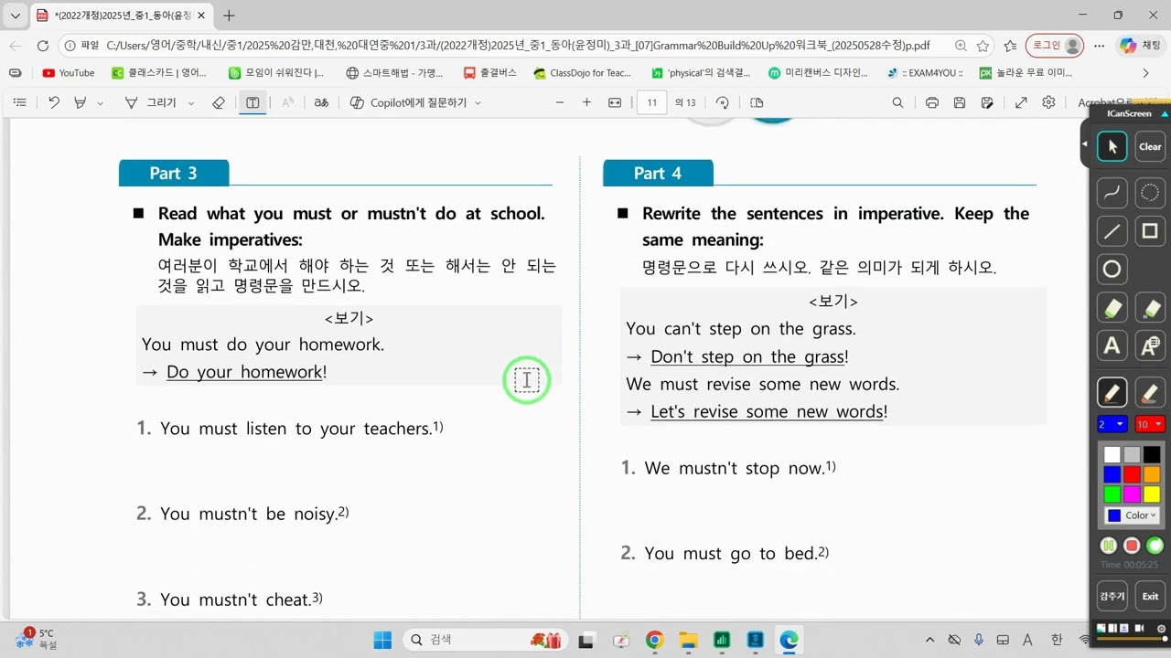Show more bookmarks with the chevron

tap(1145, 72)
